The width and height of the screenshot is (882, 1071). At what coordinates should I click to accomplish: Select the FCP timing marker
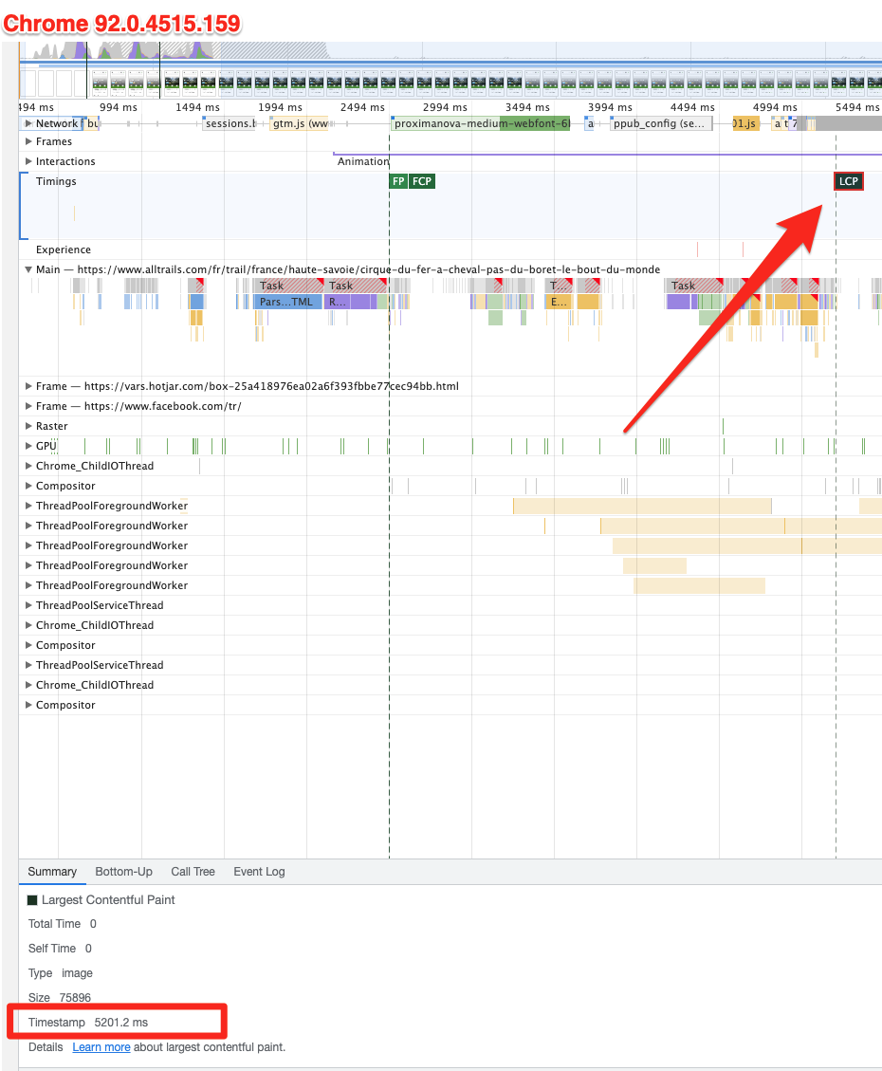422,181
